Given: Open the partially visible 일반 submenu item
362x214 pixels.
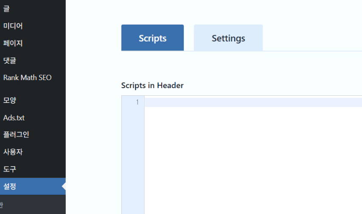Looking at the screenshot, I should tap(2, 205).
